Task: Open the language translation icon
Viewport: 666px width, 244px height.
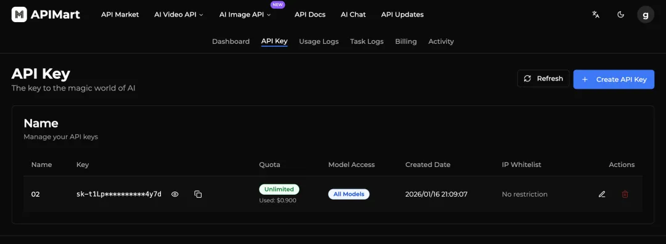Action: point(596,14)
